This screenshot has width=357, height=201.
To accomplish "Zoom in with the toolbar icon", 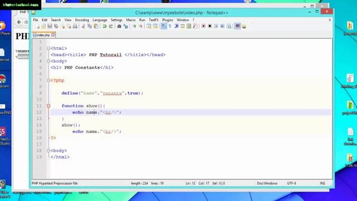I will (134, 26).
